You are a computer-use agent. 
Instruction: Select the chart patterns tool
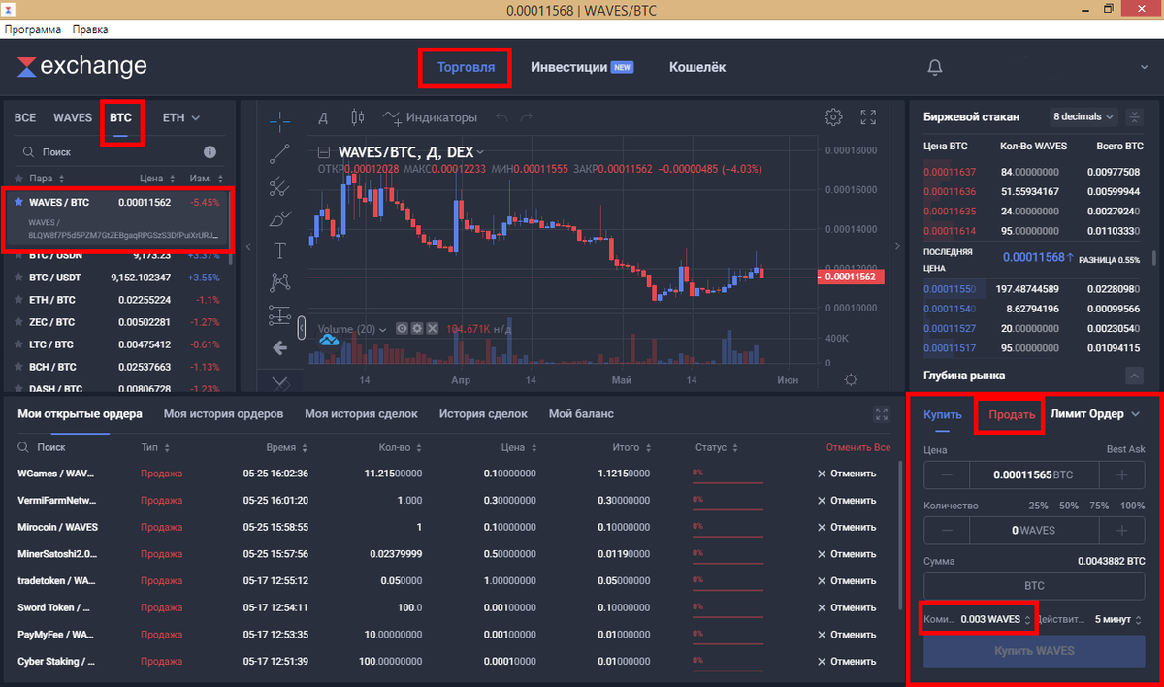pyautogui.click(x=279, y=282)
